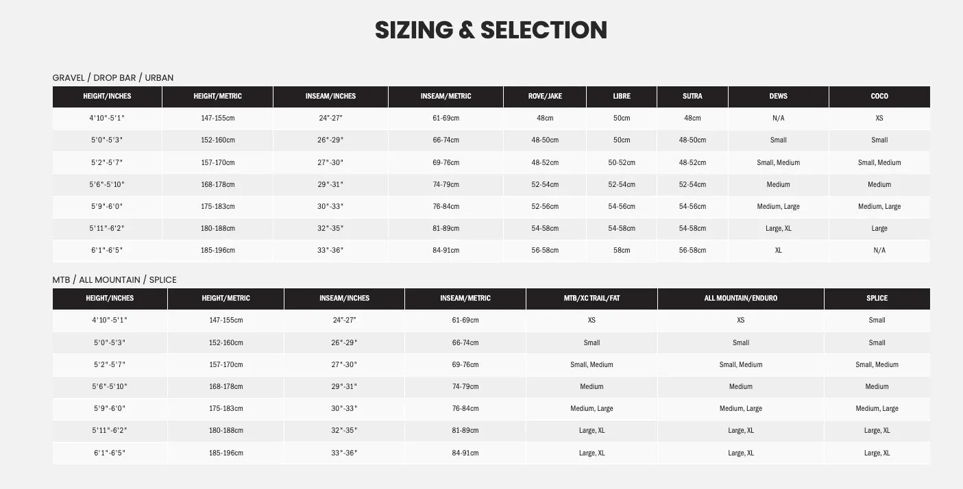Click the N/A cell in the Dews column
The height and width of the screenshot is (489, 963).
tap(778, 118)
